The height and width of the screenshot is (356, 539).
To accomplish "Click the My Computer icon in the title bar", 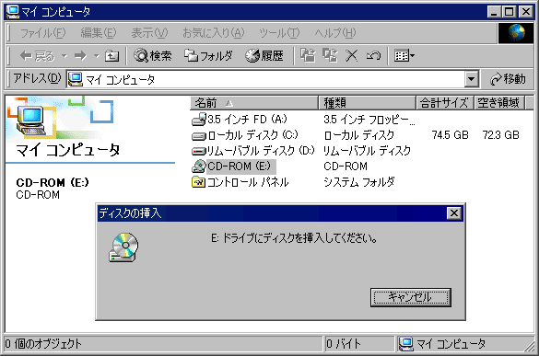I will click(13, 12).
